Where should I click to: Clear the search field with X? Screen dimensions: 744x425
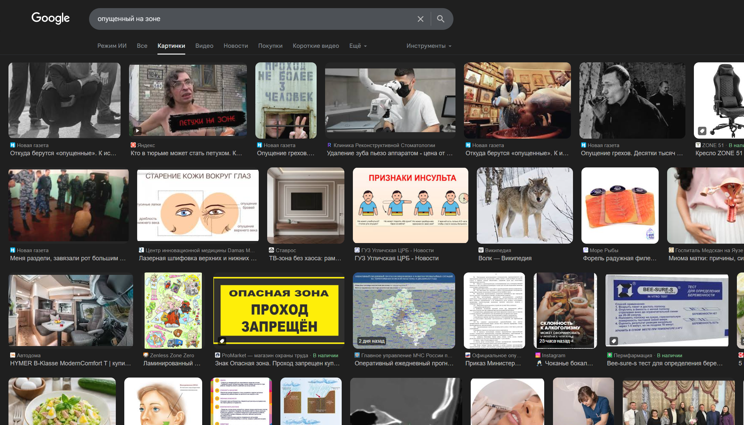tap(420, 19)
